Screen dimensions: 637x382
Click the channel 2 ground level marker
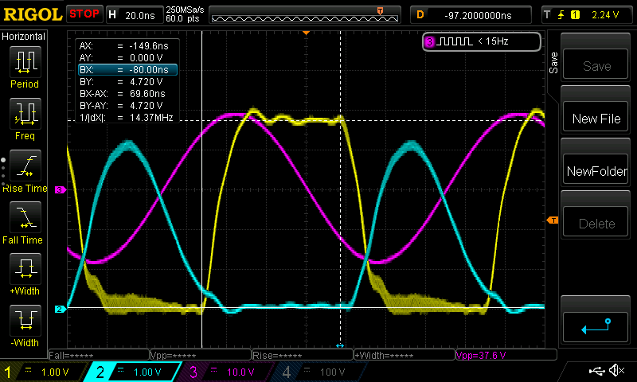pos(61,309)
